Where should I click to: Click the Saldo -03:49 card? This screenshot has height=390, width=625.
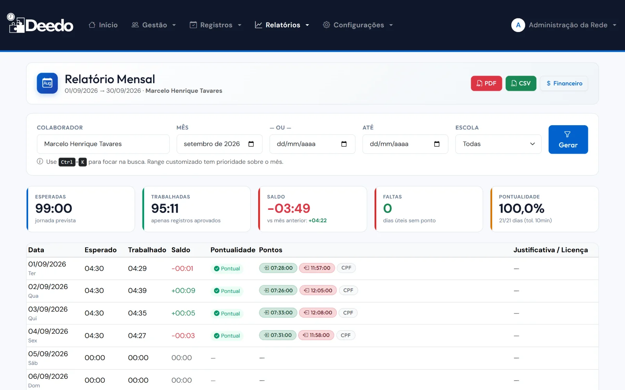point(312,209)
